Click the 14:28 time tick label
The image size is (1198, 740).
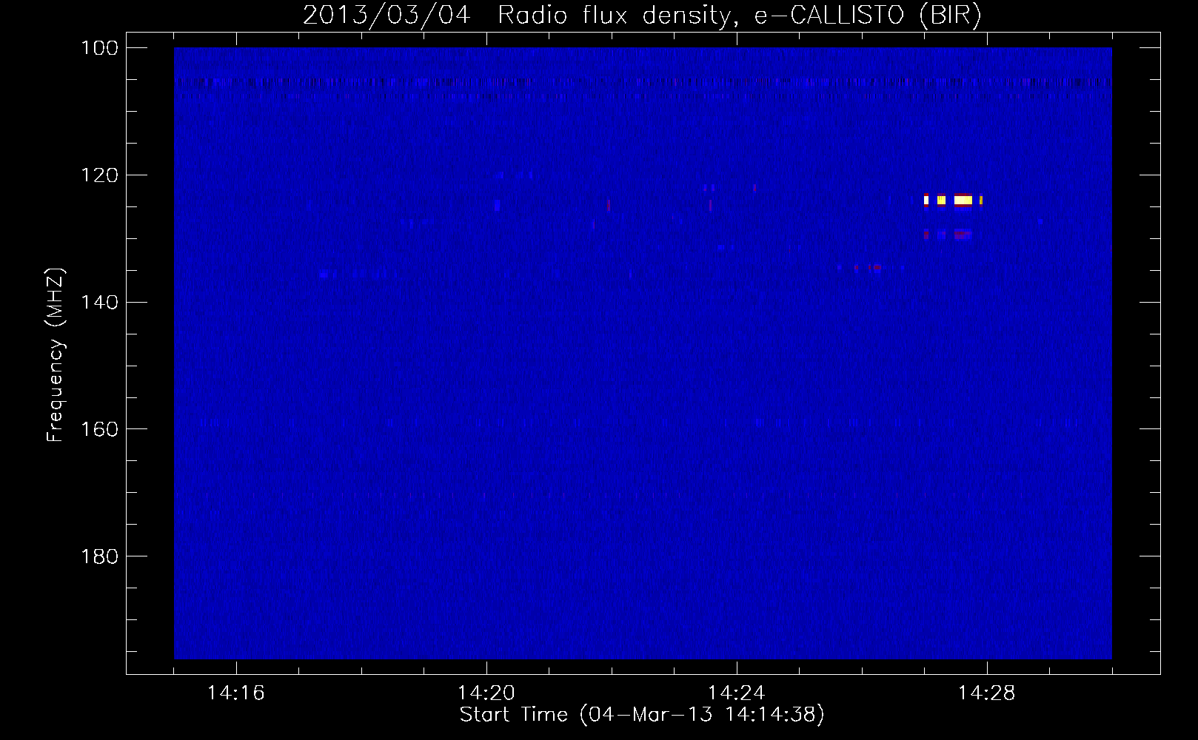pyautogui.click(x=987, y=693)
